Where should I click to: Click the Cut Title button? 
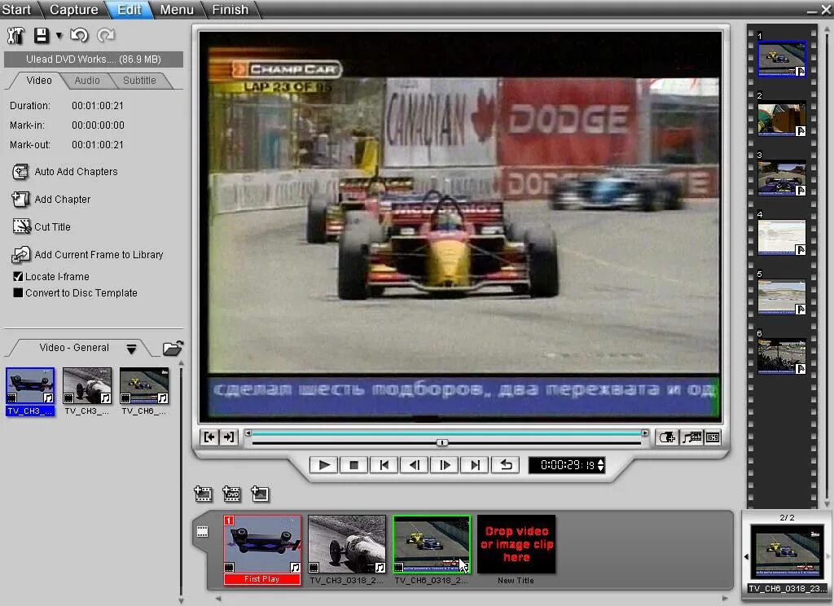point(41,226)
